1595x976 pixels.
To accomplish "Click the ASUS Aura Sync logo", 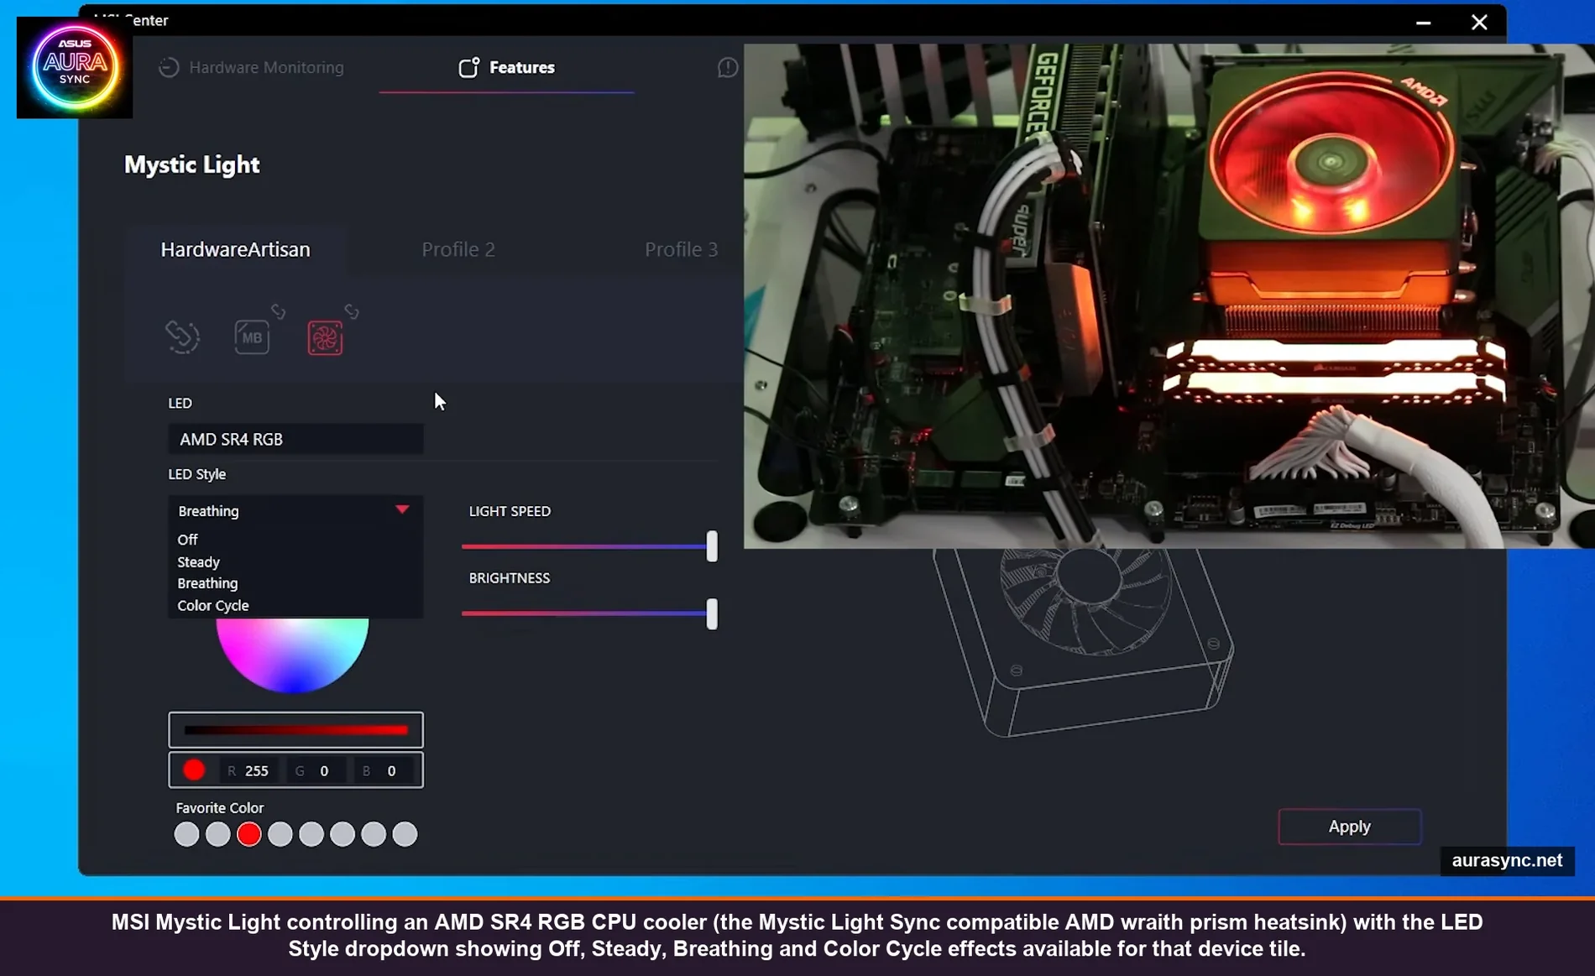I will 74,69.
